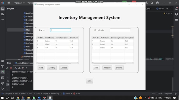Open Code With Me add-user icon

146,3
